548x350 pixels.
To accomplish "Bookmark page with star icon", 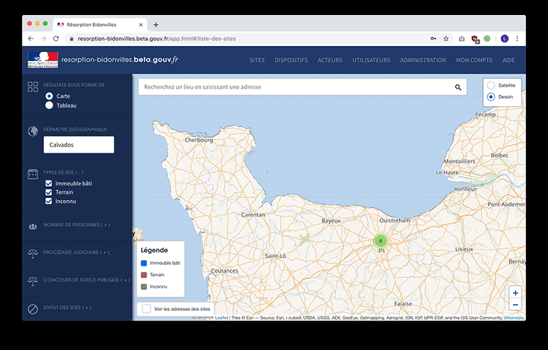I will pos(446,39).
